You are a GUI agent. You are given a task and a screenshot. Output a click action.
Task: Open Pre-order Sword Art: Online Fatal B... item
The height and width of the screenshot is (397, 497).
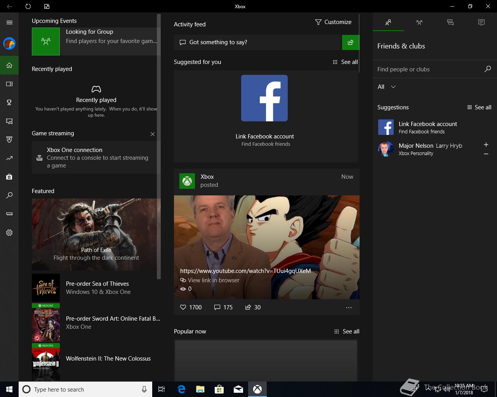96,323
